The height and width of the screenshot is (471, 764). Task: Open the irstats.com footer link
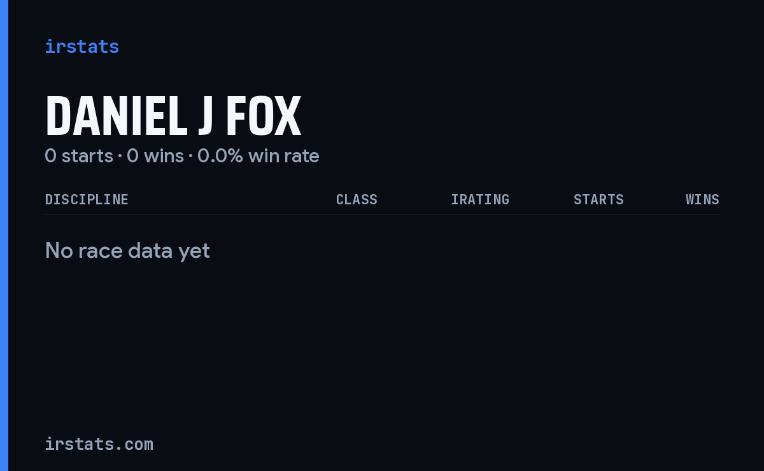click(x=99, y=444)
